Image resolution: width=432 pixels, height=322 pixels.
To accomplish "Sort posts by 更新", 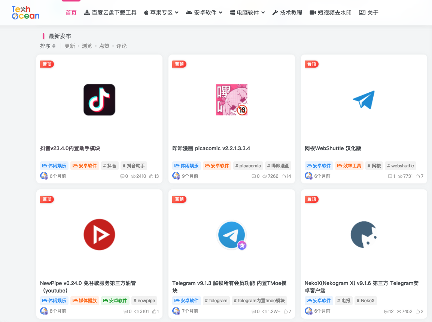I will (70, 46).
